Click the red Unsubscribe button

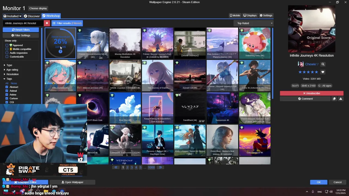pyautogui.click(x=312, y=93)
